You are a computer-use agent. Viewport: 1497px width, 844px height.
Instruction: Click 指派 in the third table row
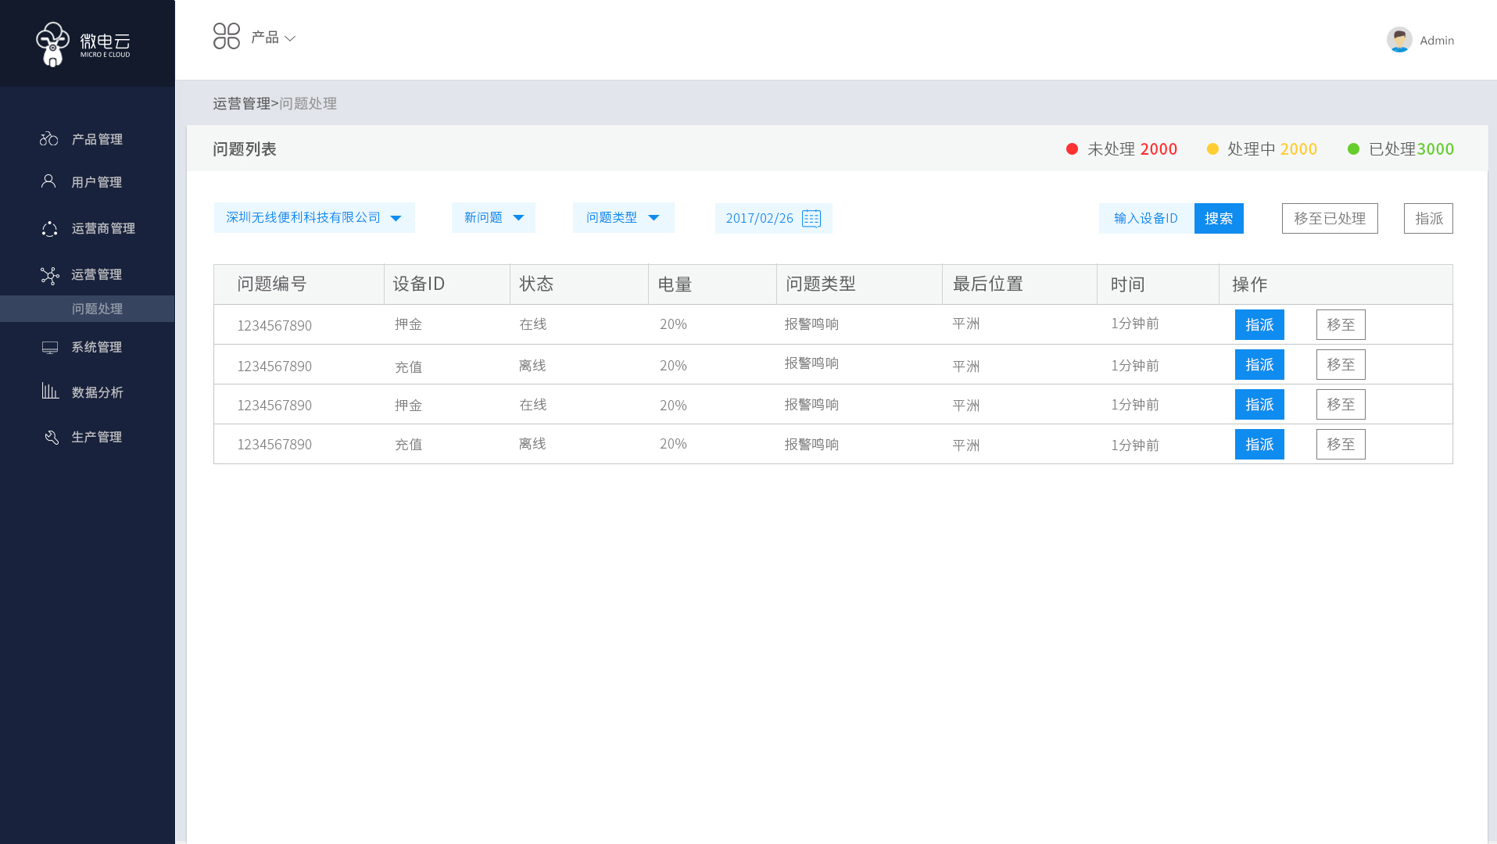(x=1259, y=404)
